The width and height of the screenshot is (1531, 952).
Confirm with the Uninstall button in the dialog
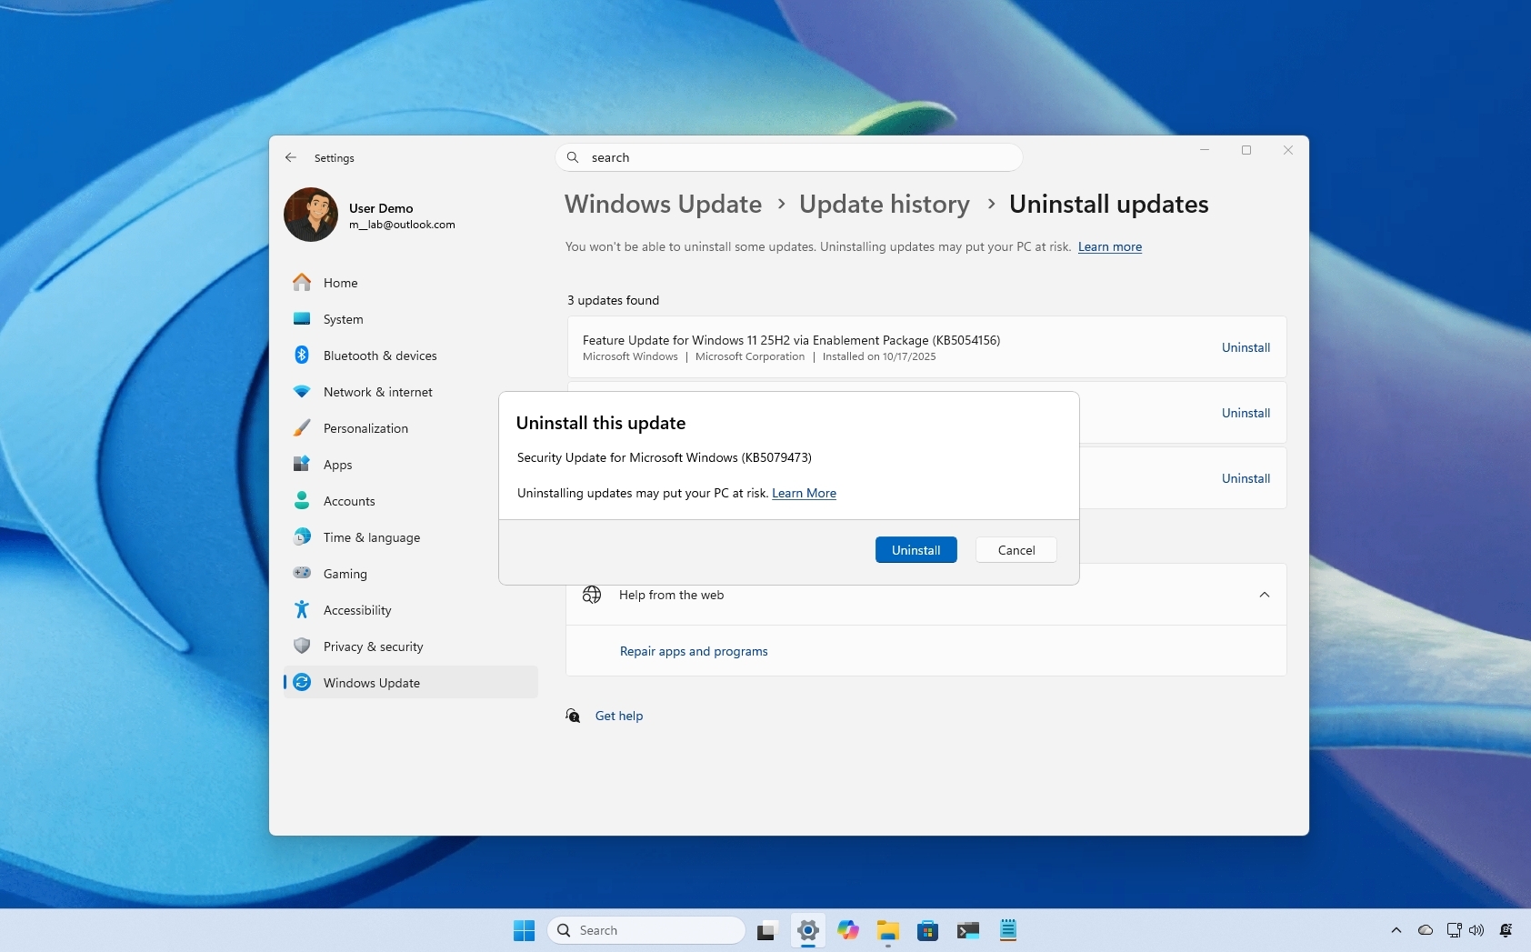point(916,549)
